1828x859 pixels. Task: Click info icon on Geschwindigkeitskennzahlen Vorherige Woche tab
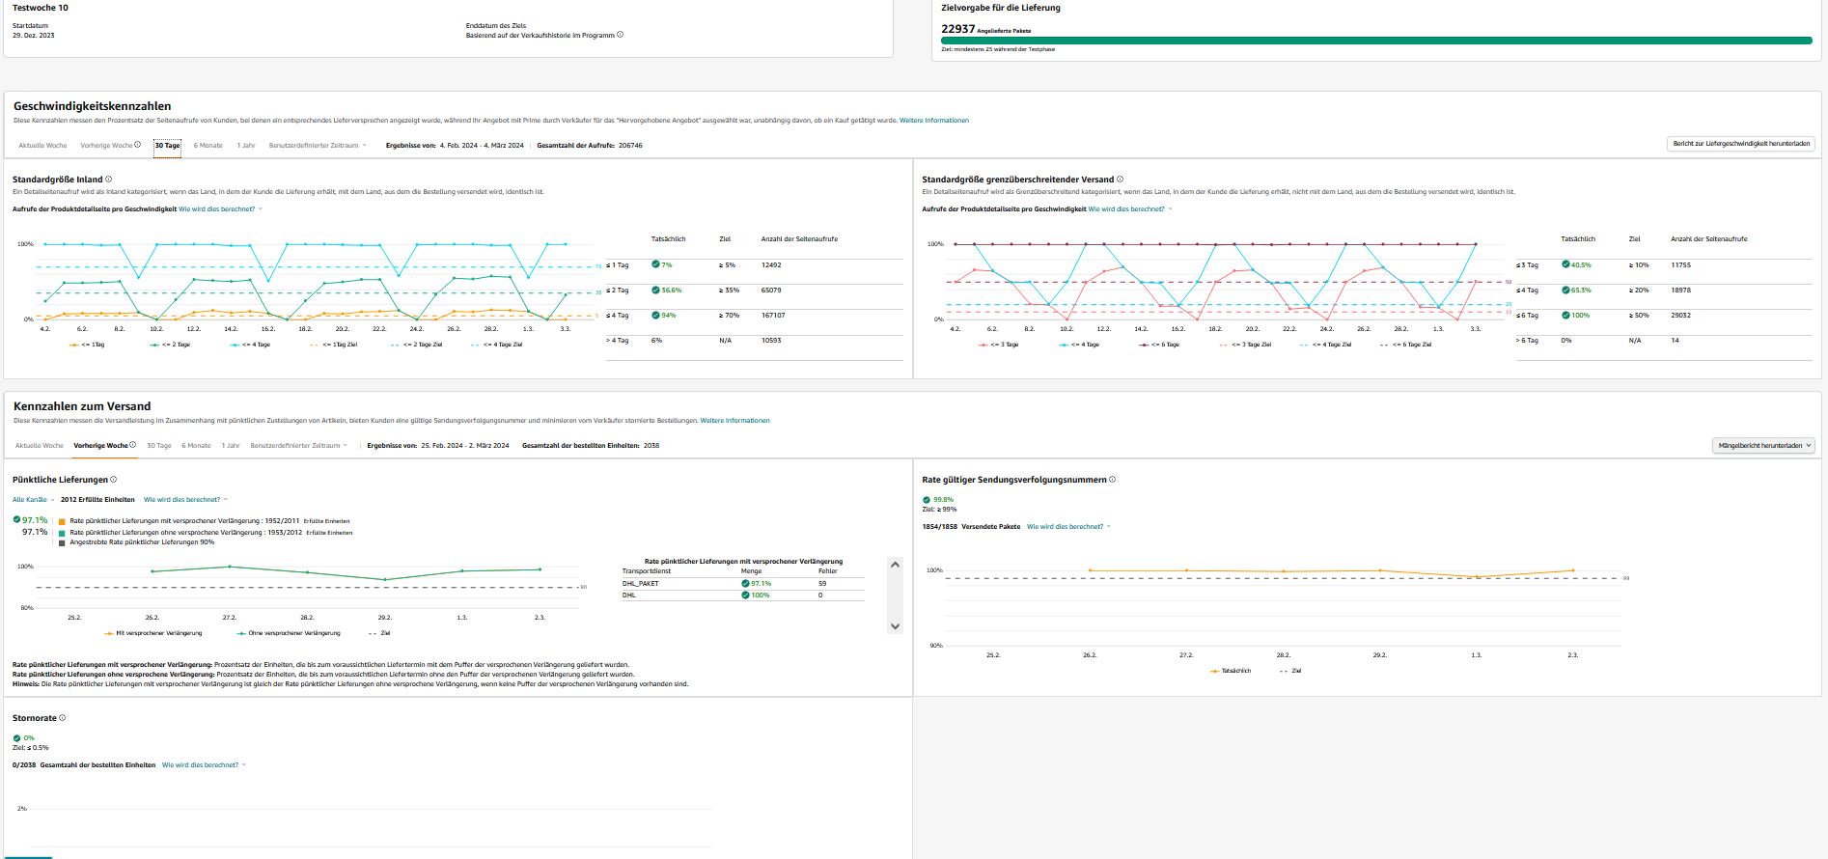[x=137, y=146]
